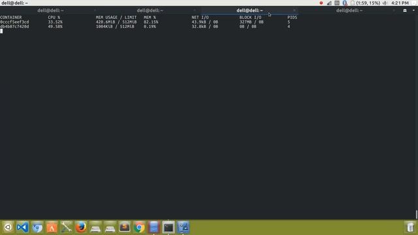Switch to the first dell@dell terminal tab
418x235 pixels.
(50, 10)
